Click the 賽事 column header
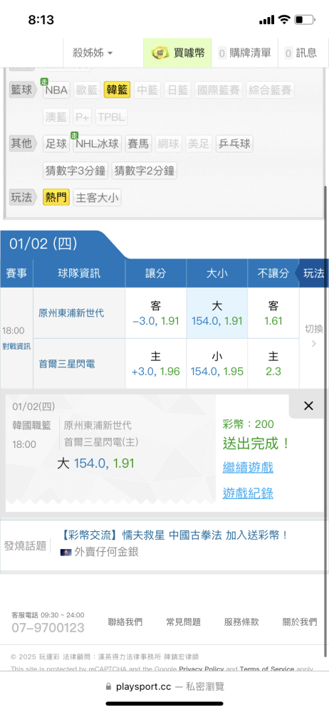Image resolution: width=329 pixels, height=712 pixels. coord(16,273)
